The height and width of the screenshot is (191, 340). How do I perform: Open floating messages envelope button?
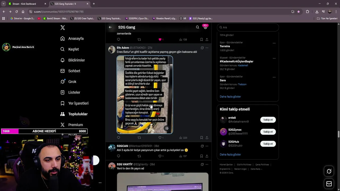[x=329, y=184]
